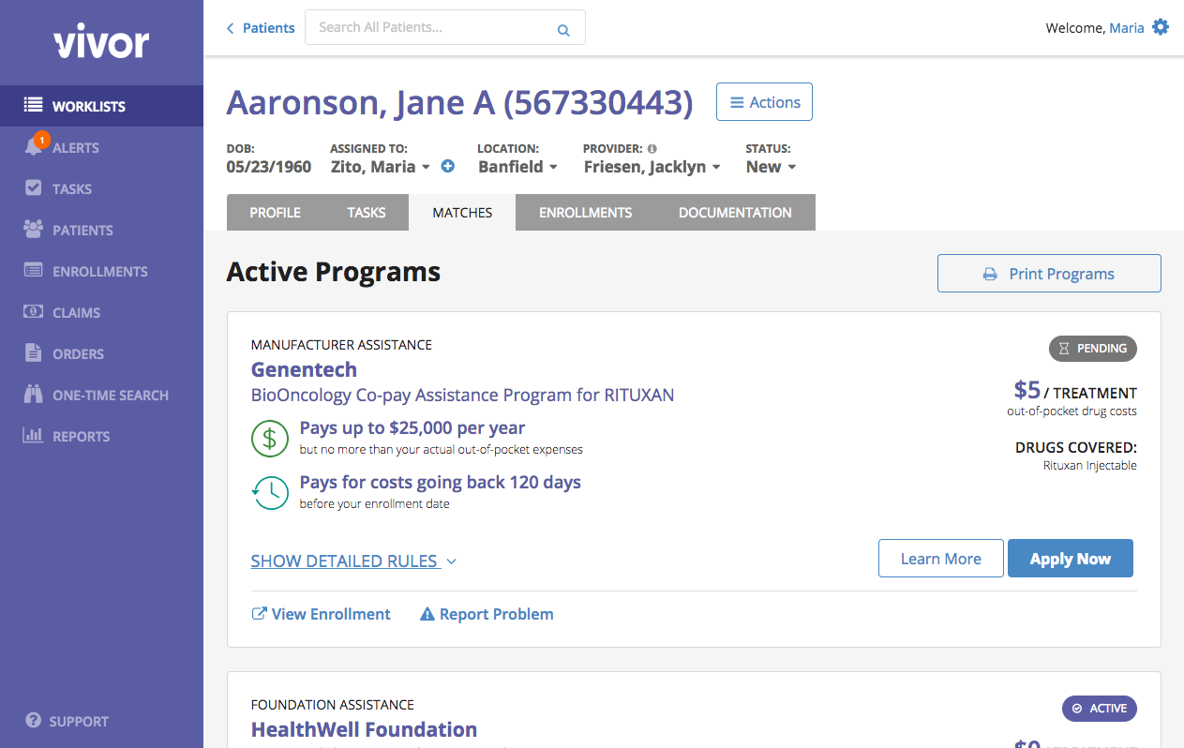Click patient name Aaronson, Jane A heading
Image resolution: width=1184 pixels, height=748 pixels.
click(x=459, y=103)
